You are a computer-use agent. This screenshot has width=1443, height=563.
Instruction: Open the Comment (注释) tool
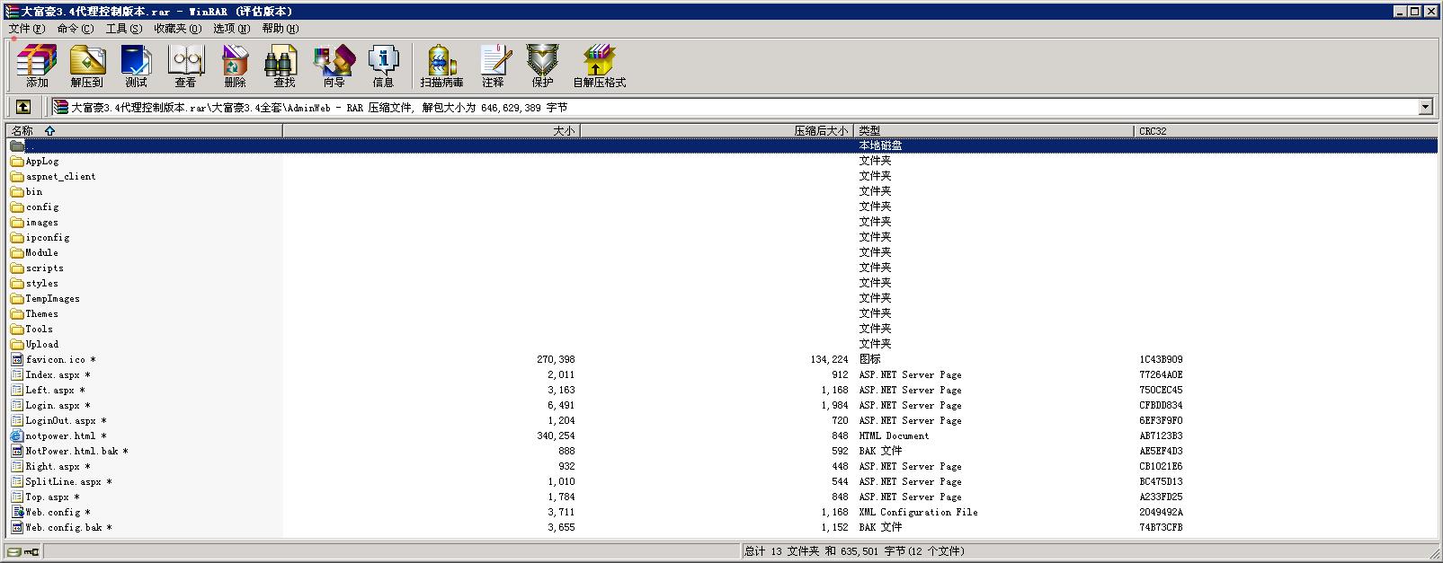[493, 66]
